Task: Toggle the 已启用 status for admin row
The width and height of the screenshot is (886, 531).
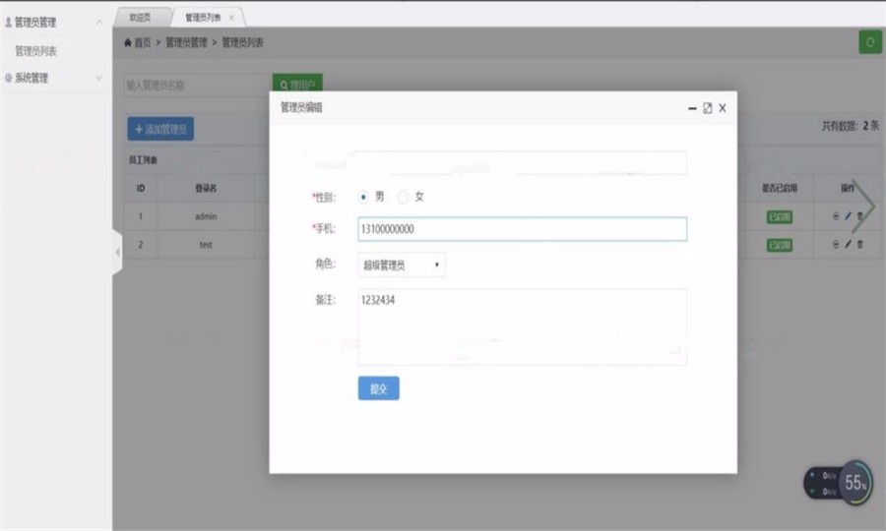Action: (x=780, y=216)
